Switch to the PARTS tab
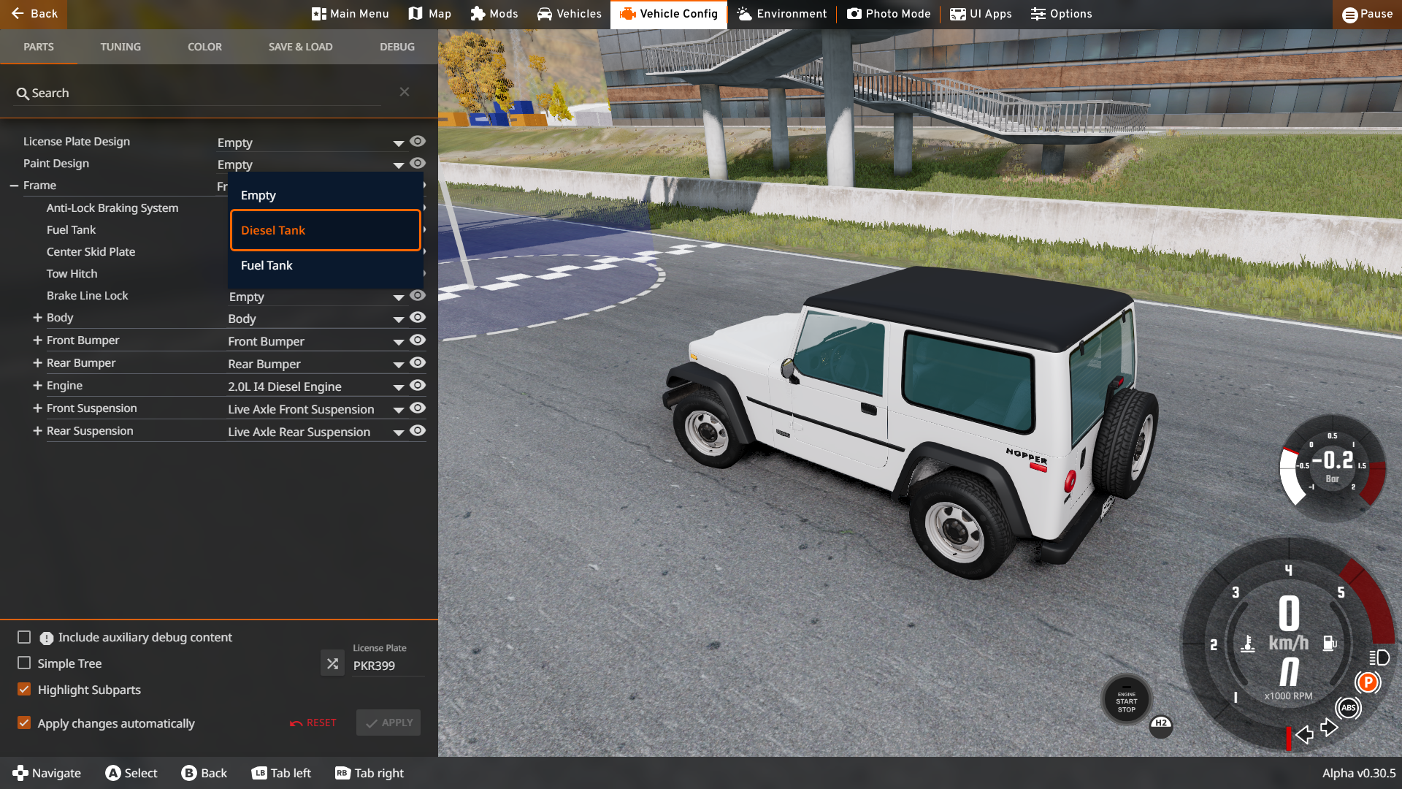Viewport: 1402px width, 789px height. pos(39,47)
